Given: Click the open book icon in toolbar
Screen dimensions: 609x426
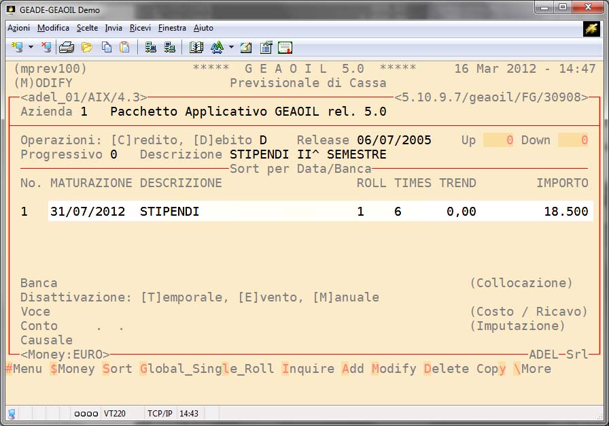Looking at the screenshot, I should [196, 47].
